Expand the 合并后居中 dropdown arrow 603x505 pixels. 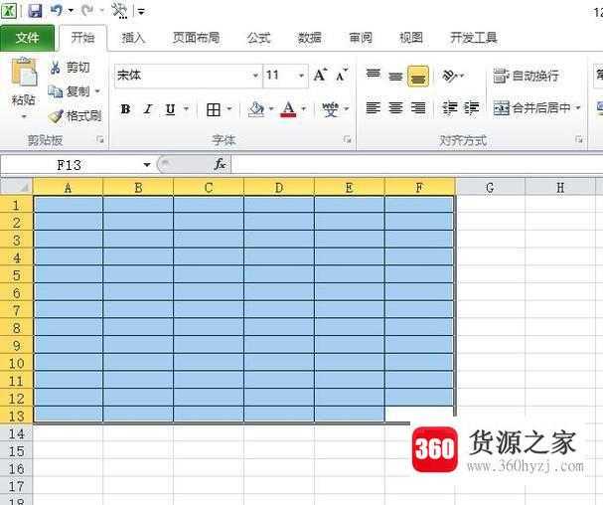coord(578,107)
